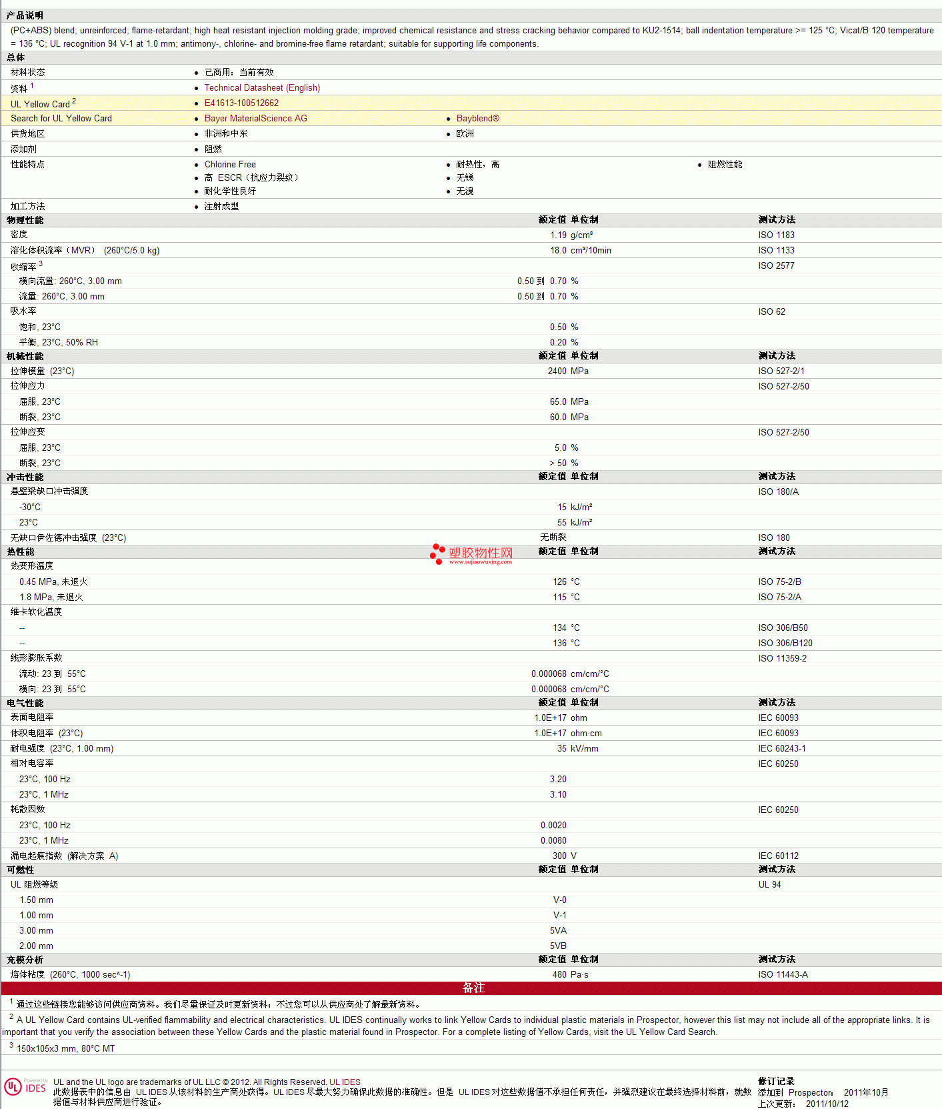The image size is (942, 1109).
Task: Click the UL 94 test method
Action: 769,884
